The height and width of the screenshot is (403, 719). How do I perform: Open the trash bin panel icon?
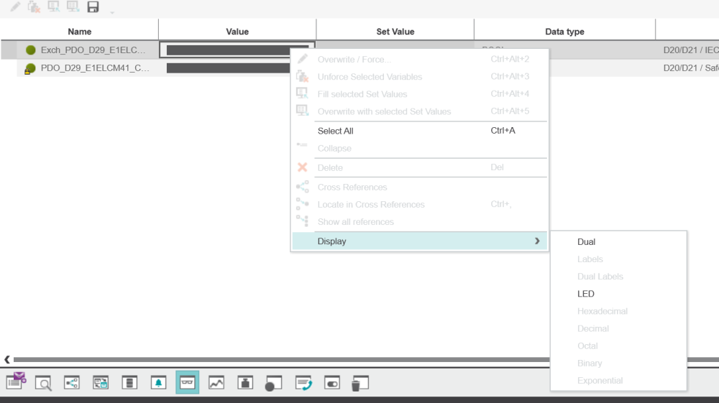[359, 384]
